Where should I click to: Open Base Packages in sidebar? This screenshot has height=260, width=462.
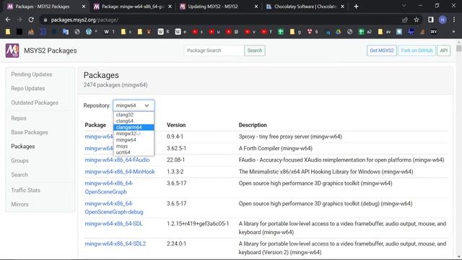(x=30, y=132)
